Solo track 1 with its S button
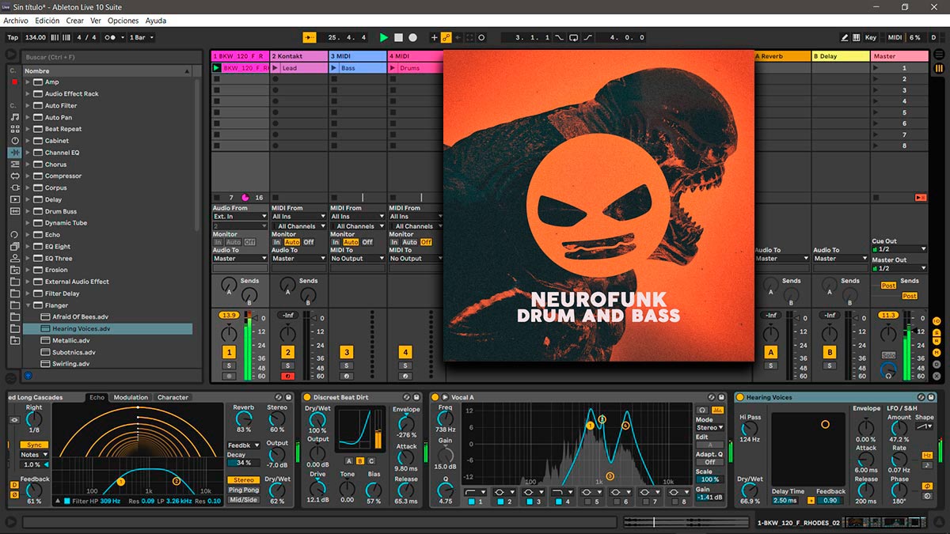This screenshot has width=950, height=534. pos(229,365)
